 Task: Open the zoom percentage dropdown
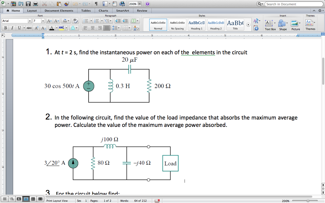click(x=139, y=4)
